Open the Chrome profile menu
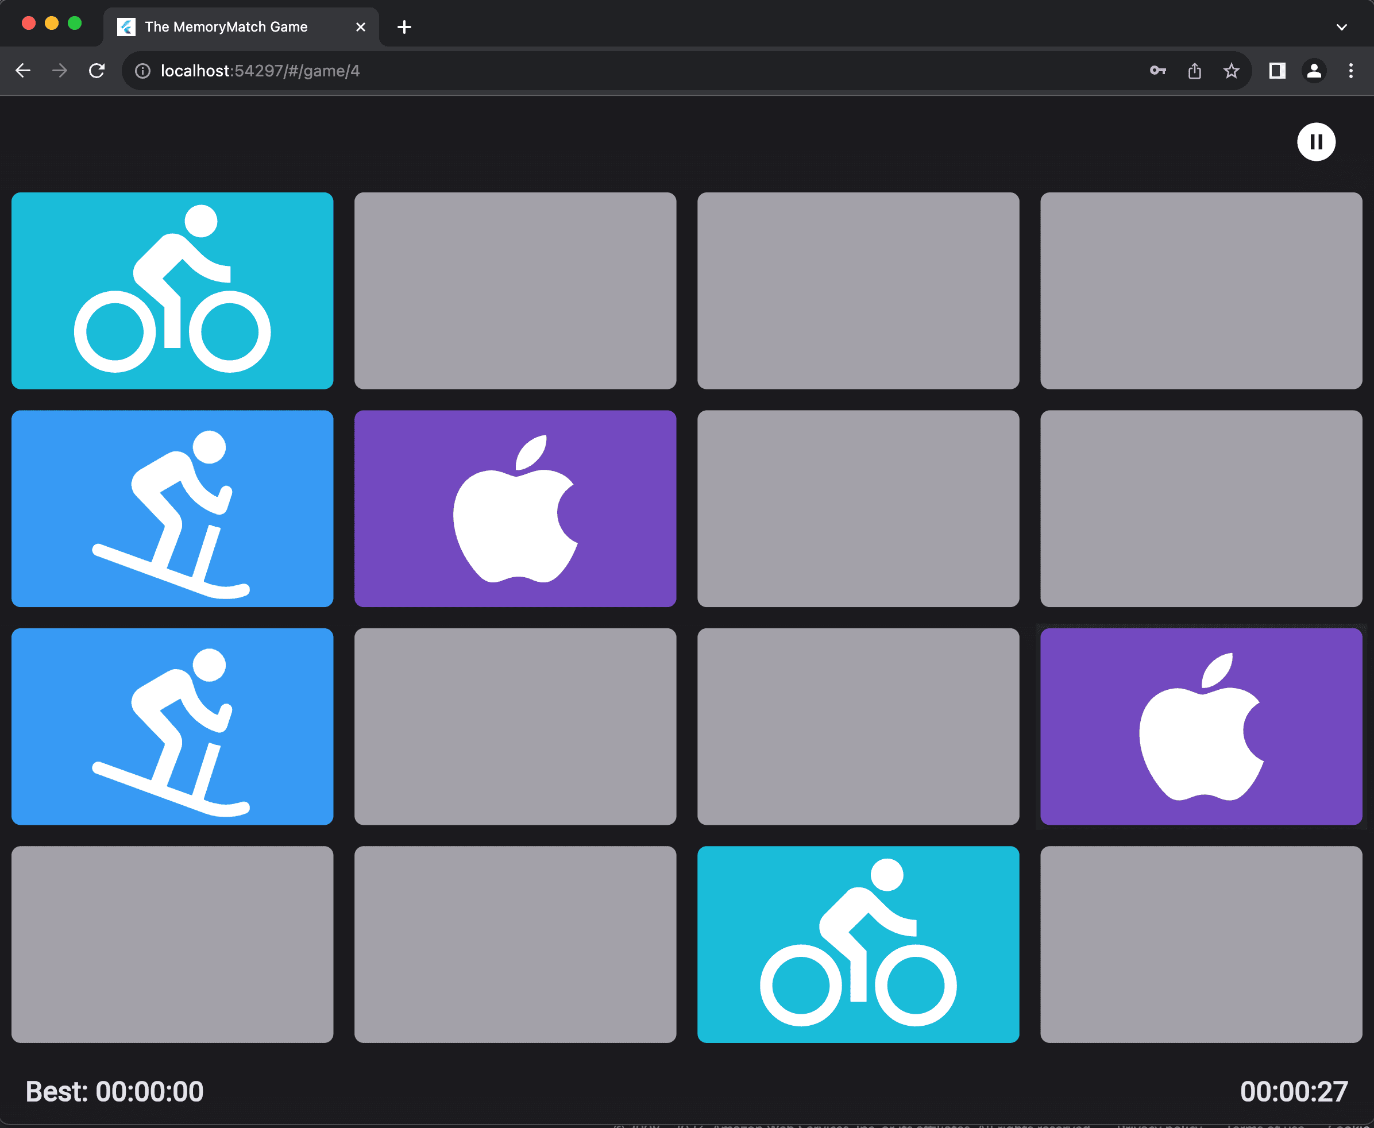The height and width of the screenshot is (1128, 1374). tap(1314, 71)
